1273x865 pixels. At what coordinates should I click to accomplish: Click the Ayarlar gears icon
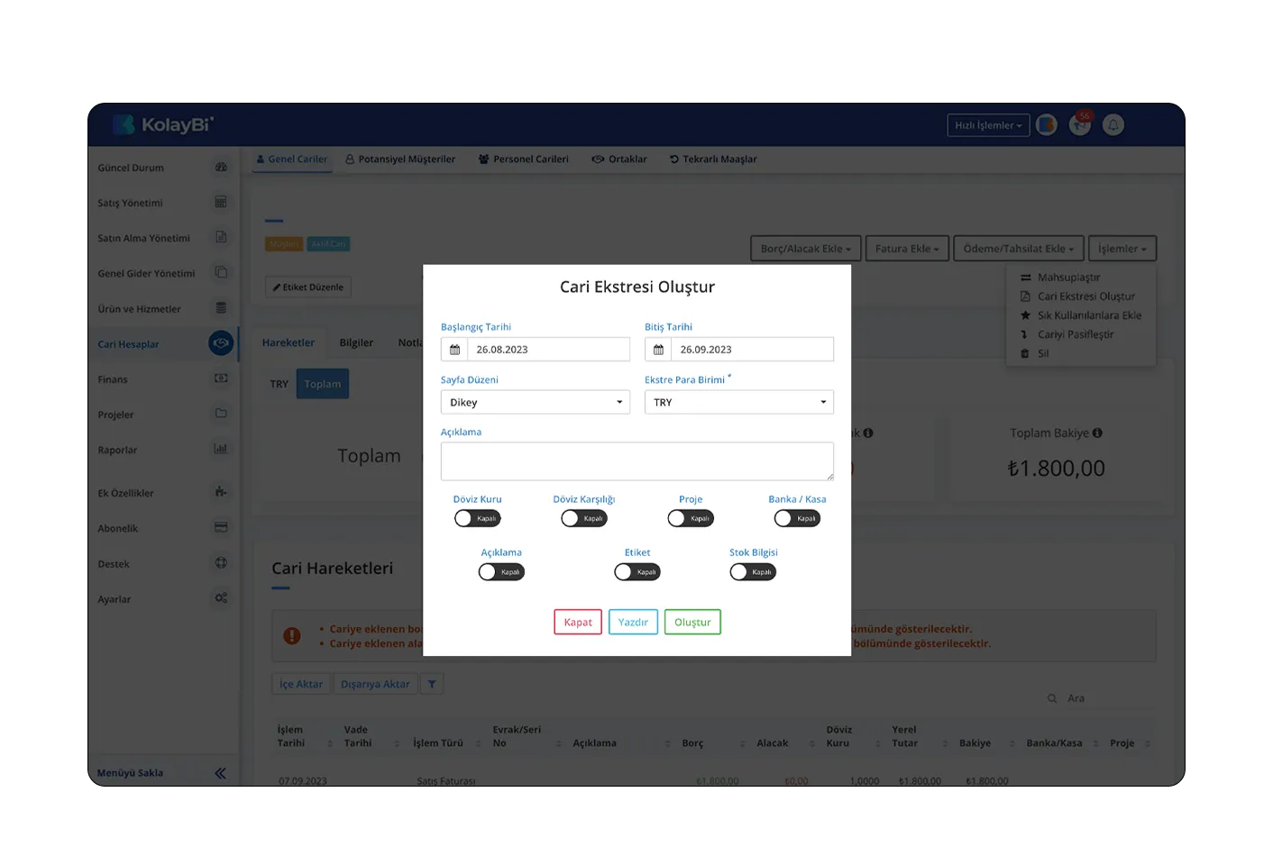pos(221,598)
